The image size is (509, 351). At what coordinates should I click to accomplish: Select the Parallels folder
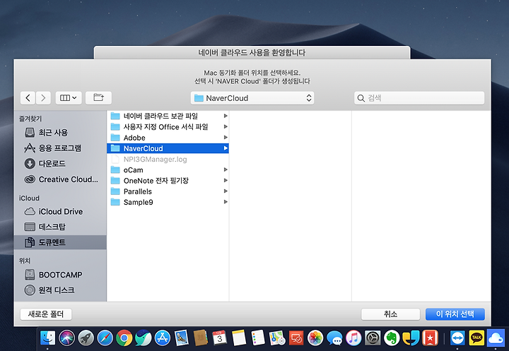(x=168, y=191)
